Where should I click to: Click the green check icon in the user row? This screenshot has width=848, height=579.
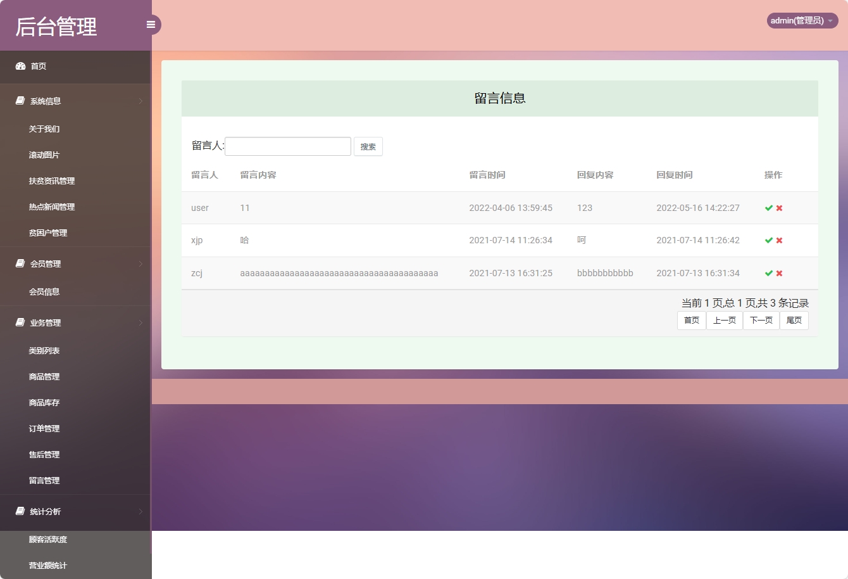point(769,207)
